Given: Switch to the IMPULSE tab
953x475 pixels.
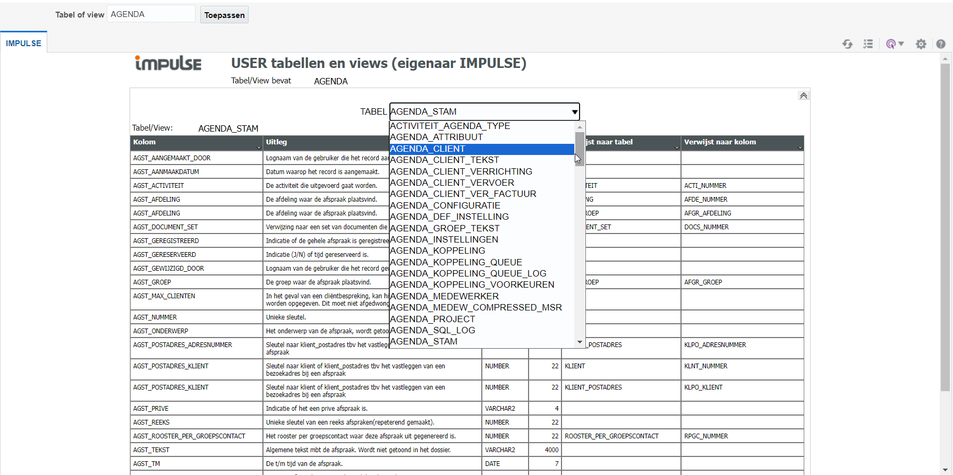Looking at the screenshot, I should (x=23, y=43).
